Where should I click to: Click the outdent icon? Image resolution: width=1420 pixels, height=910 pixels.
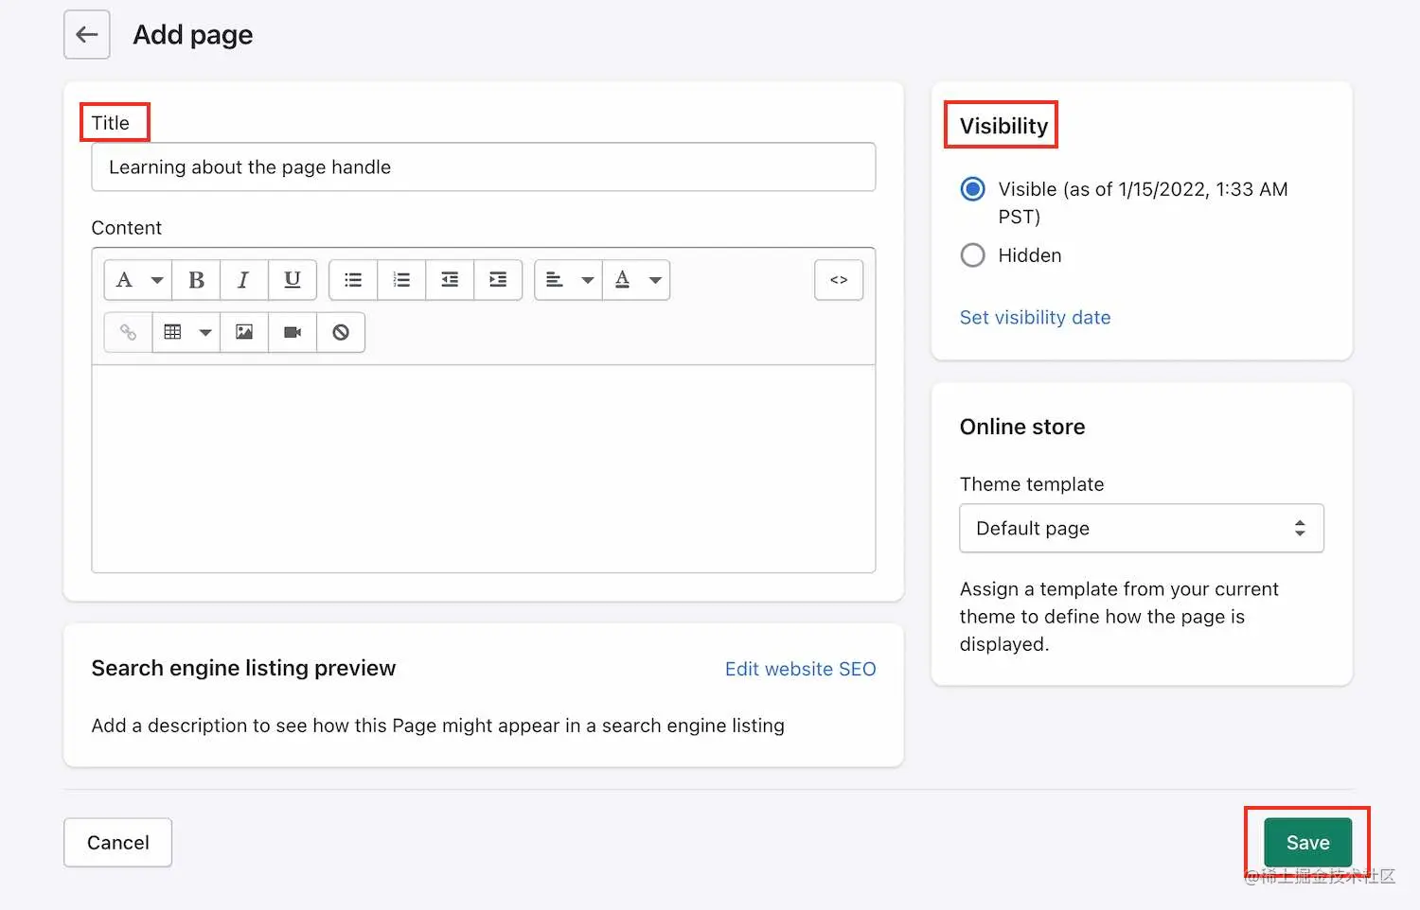coord(450,280)
